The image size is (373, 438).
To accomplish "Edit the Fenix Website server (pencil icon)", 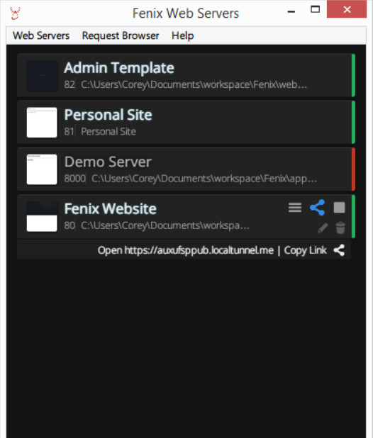I will point(323,228).
